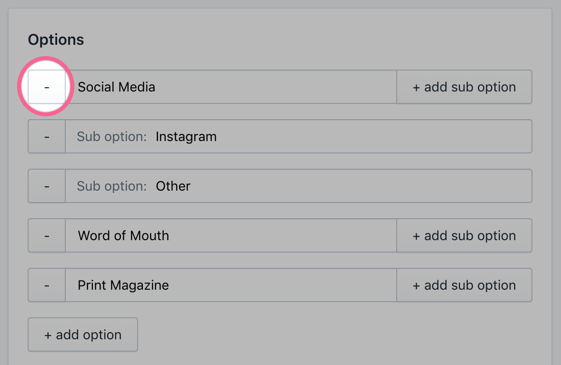Remove the Instagram sub option
This screenshot has height=365, width=561.
tap(47, 136)
